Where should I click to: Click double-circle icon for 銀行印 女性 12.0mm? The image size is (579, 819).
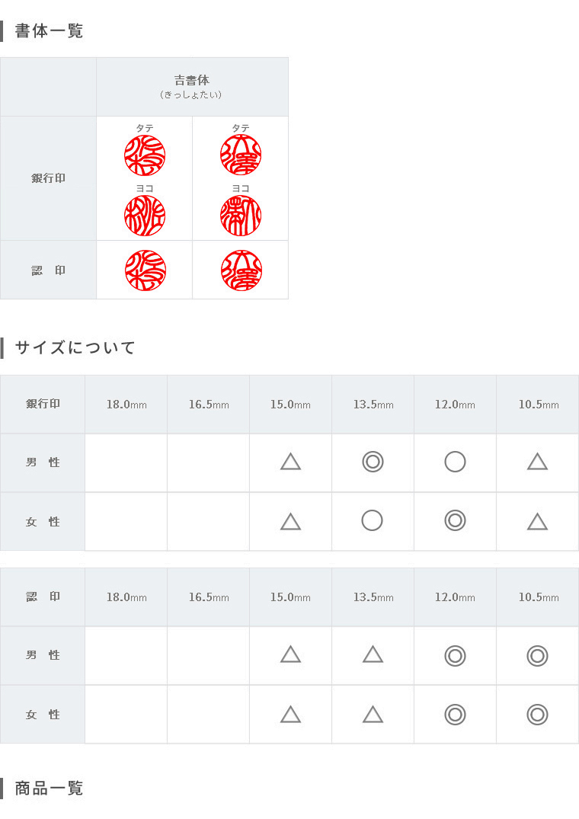coord(455,521)
